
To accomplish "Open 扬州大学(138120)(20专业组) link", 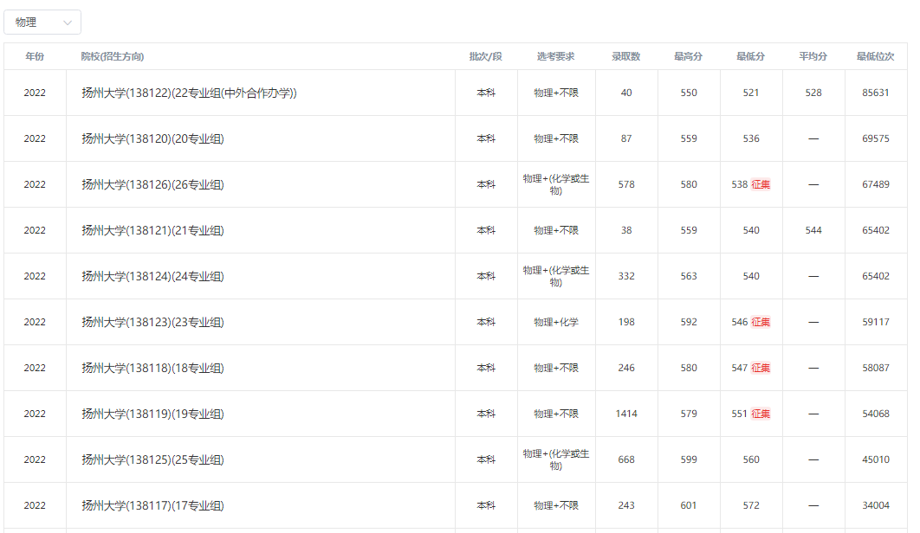I will tap(152, 138).
